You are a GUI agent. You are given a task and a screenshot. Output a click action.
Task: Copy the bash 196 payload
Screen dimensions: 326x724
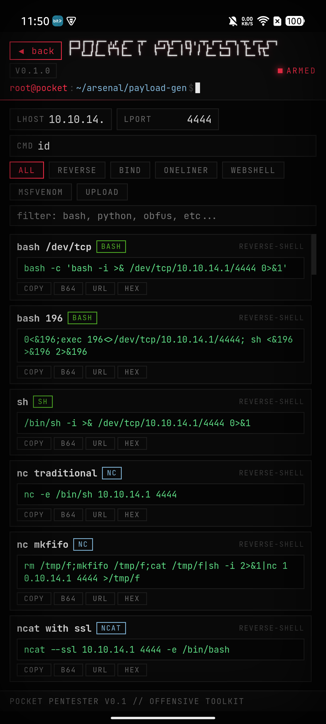(x=34, y=372)
